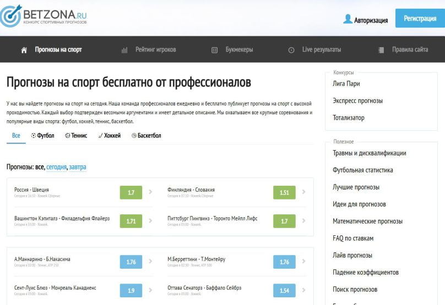Click the user icon next to Авторизация

tap(348, 19)
